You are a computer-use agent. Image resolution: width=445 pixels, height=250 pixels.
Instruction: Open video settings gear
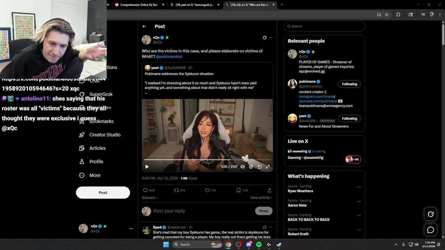(x=251, y=167)
